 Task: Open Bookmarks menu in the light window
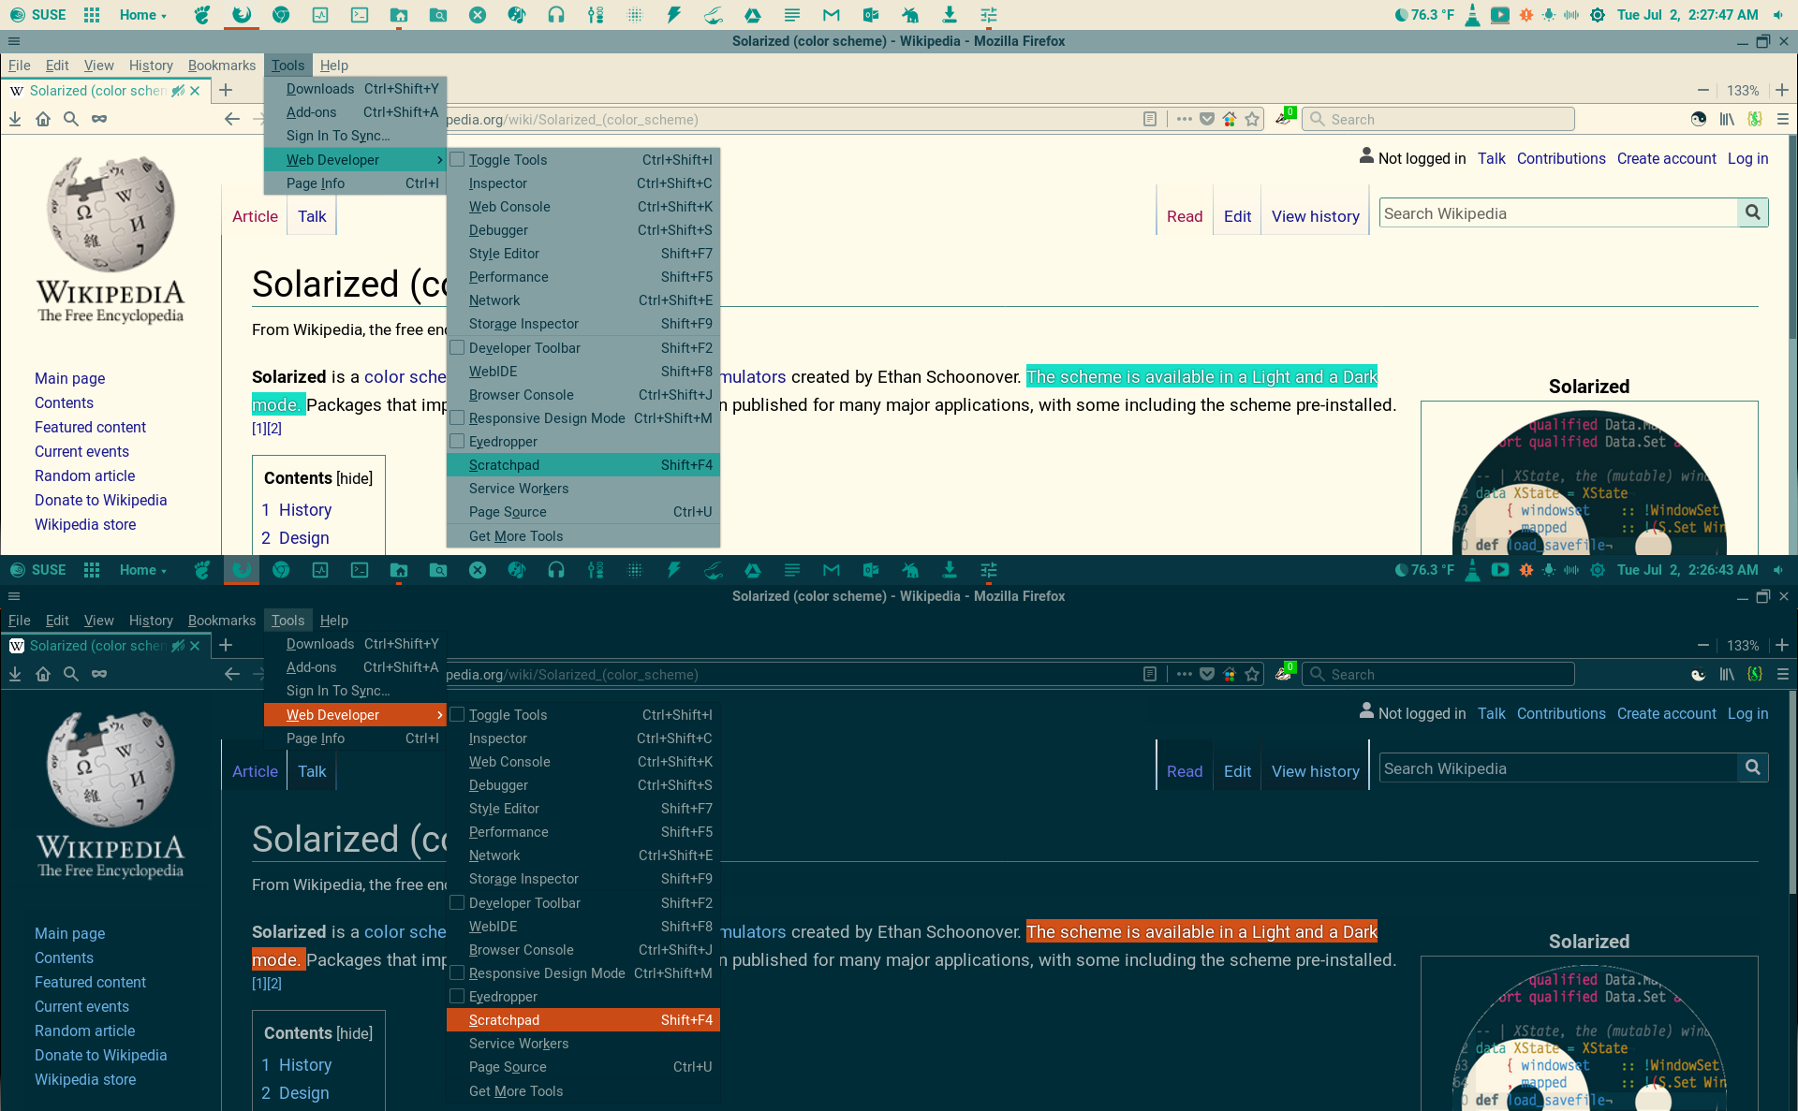tap(222, 66)
